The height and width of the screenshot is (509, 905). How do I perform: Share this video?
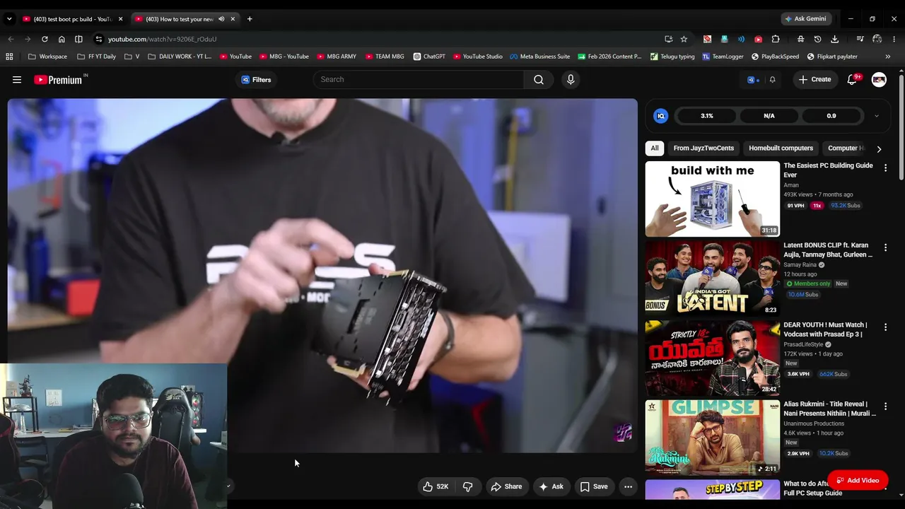[506, 486]
